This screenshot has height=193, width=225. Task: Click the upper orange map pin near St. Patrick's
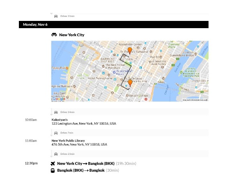point(130,51)
